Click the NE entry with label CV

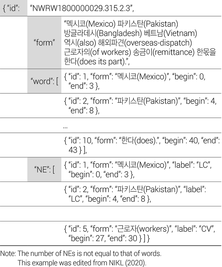pos(139,234)
